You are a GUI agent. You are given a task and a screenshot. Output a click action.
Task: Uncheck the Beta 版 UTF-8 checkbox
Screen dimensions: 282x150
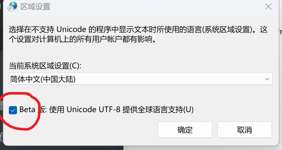[x=13, y=110]
